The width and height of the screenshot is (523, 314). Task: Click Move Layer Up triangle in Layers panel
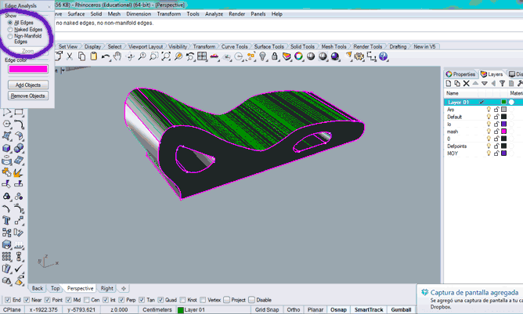click(475, 84)
